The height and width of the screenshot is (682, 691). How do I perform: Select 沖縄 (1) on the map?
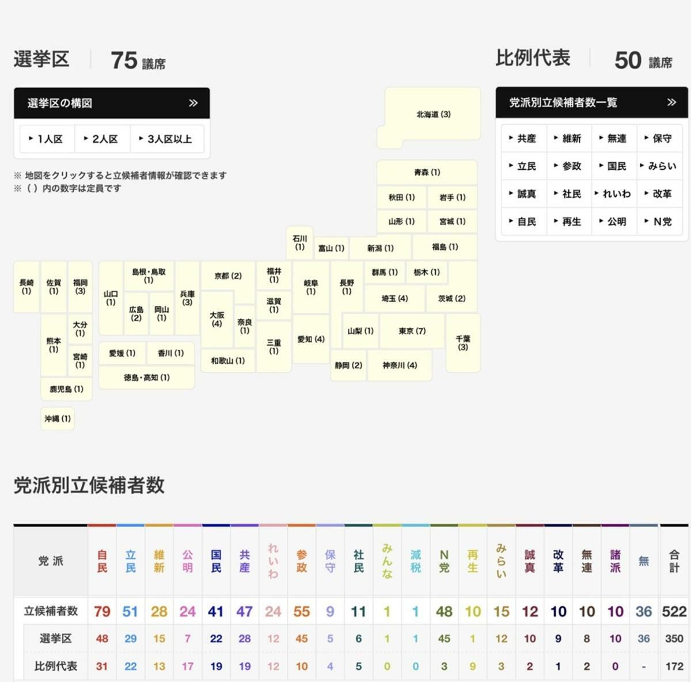coord(58,418)
